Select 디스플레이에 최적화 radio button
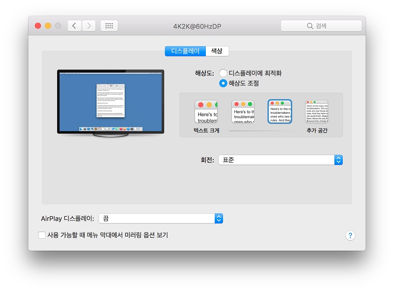 coord(223,73)
